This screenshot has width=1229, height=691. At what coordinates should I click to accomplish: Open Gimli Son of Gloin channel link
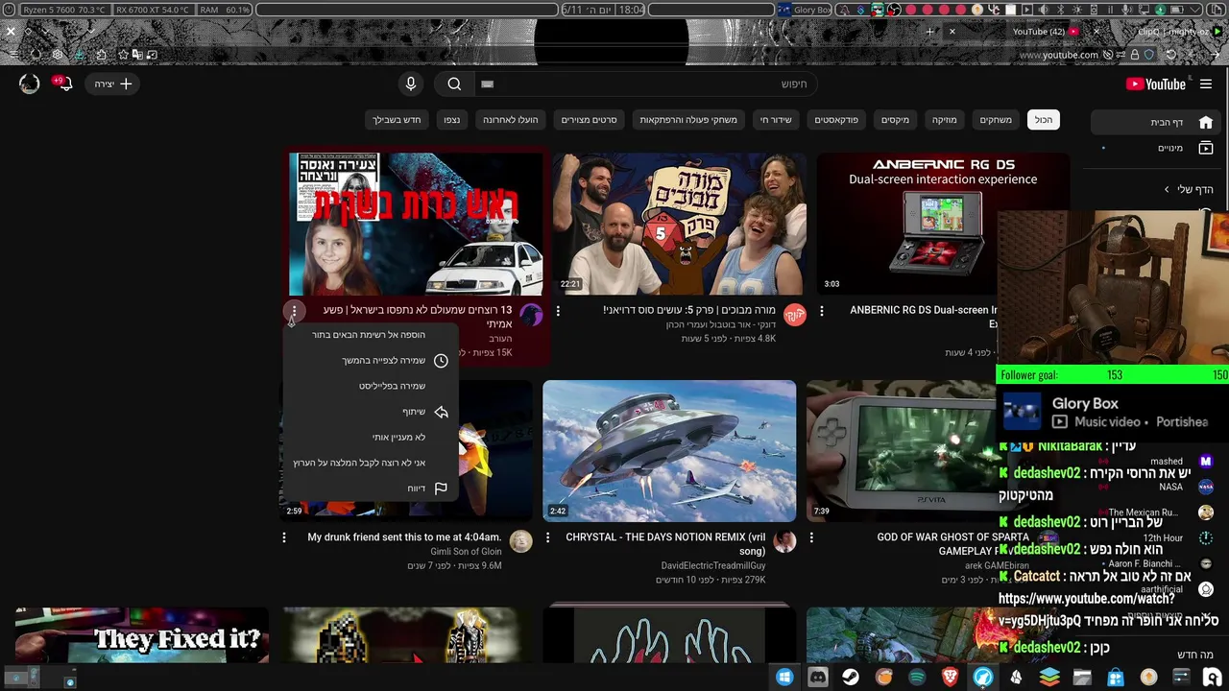(466, 552)
